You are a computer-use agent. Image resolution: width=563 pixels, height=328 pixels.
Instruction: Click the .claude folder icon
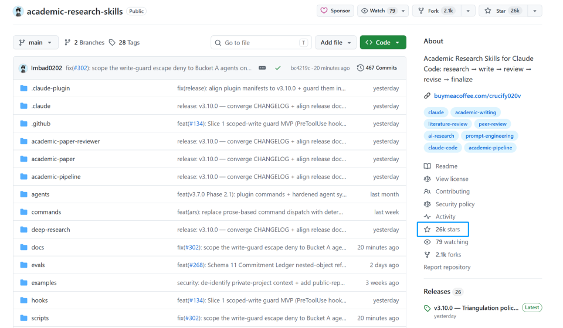pyautogui.click(x=23, y=106)
